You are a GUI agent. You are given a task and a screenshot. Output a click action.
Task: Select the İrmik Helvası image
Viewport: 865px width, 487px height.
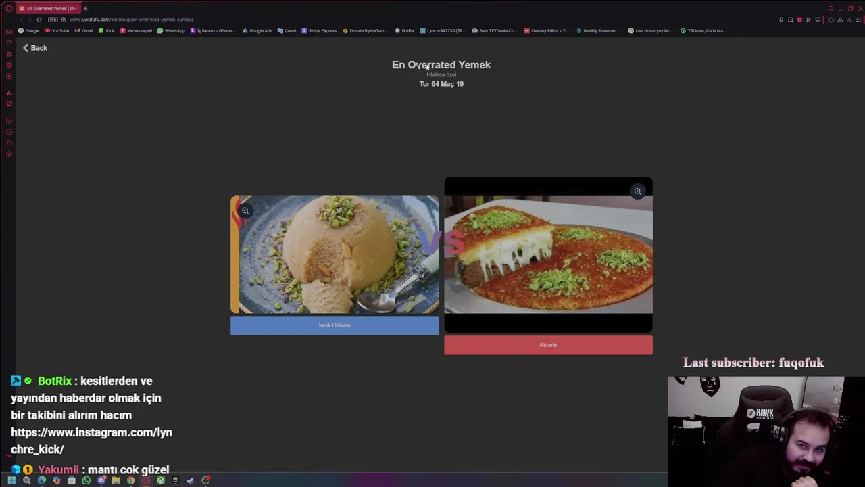[x=335, y=255]
